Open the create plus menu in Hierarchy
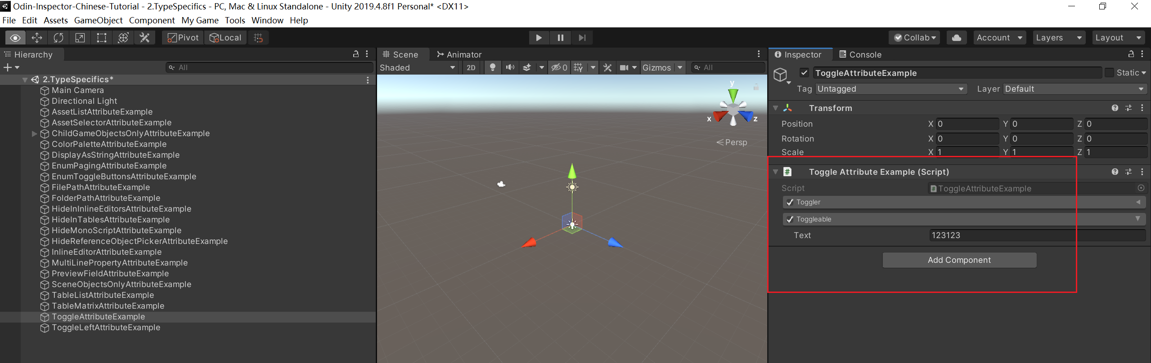Image resolution: width=1151 pixels, height=363 pixels. pyautogui.click(x=11, y=67)
